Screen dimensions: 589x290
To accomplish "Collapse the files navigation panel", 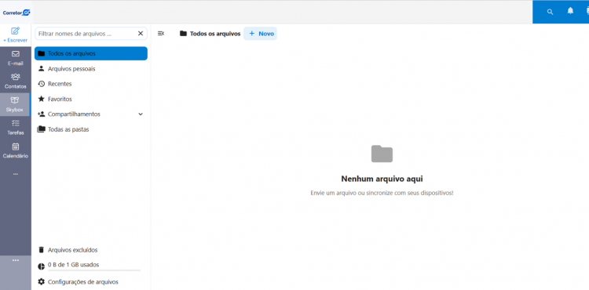I will tap(161, 34).
